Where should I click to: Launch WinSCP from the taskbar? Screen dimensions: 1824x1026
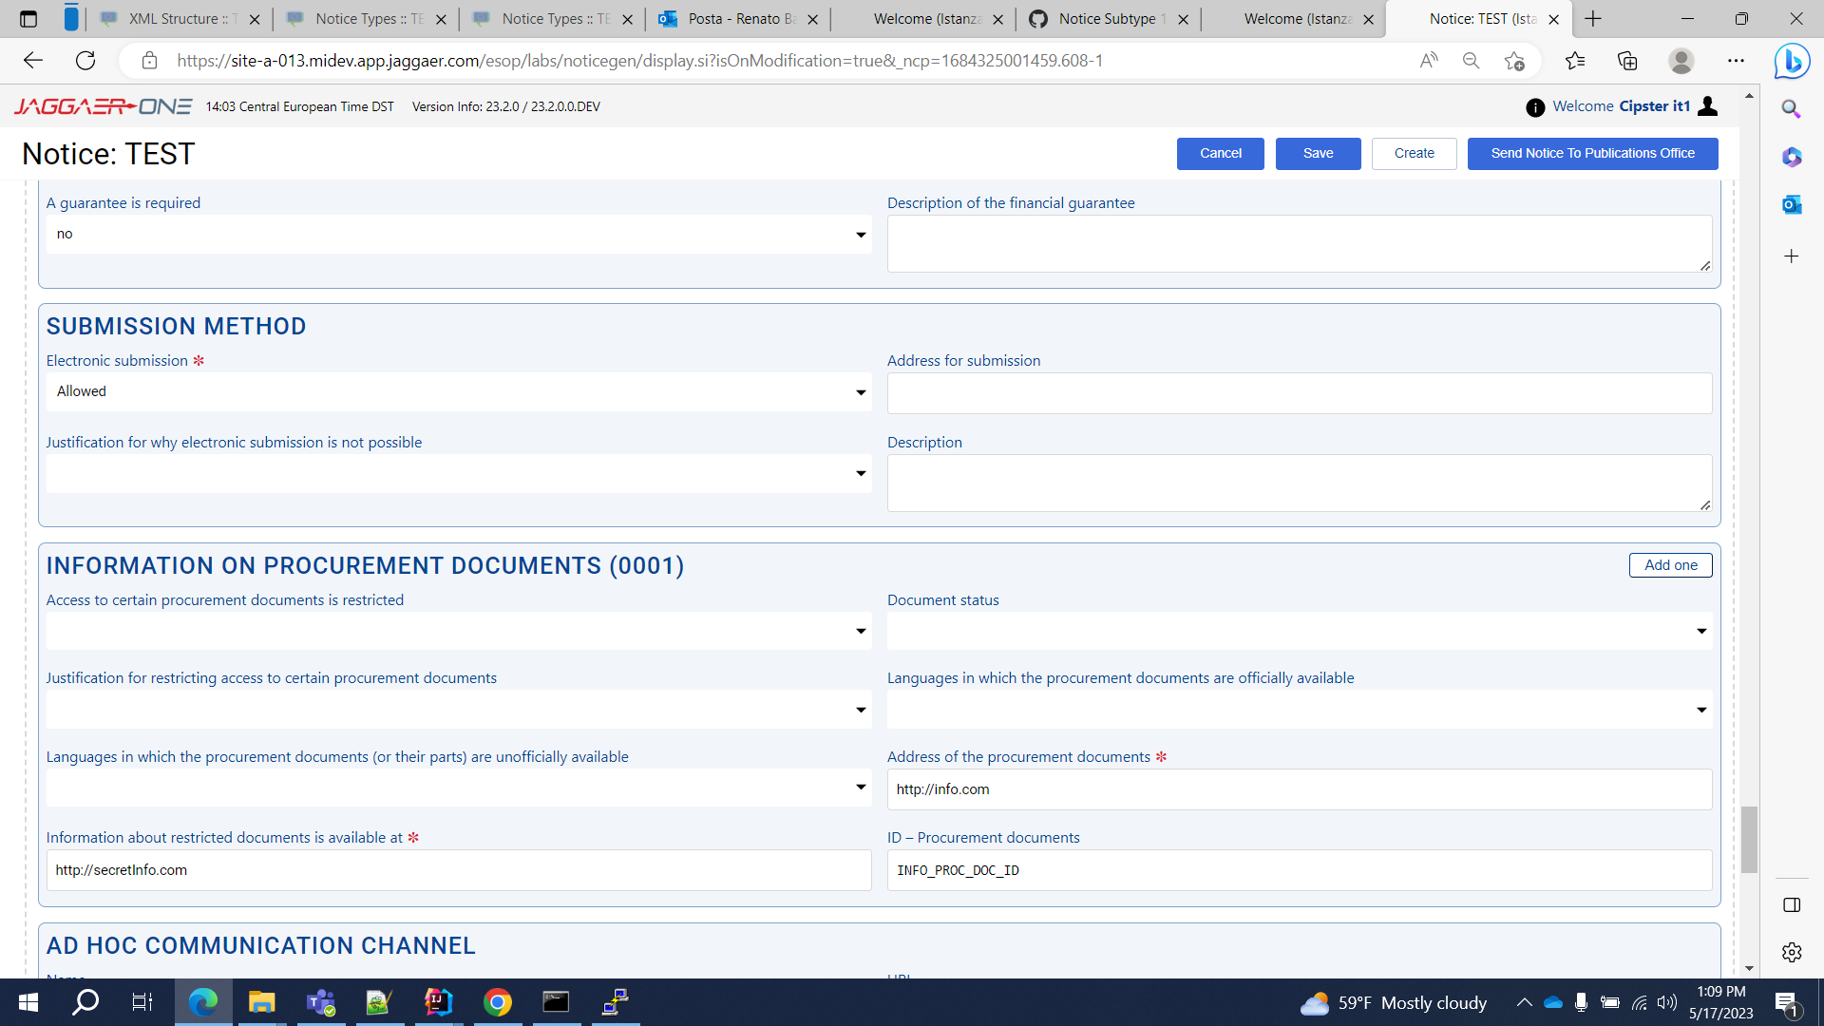615,1002
